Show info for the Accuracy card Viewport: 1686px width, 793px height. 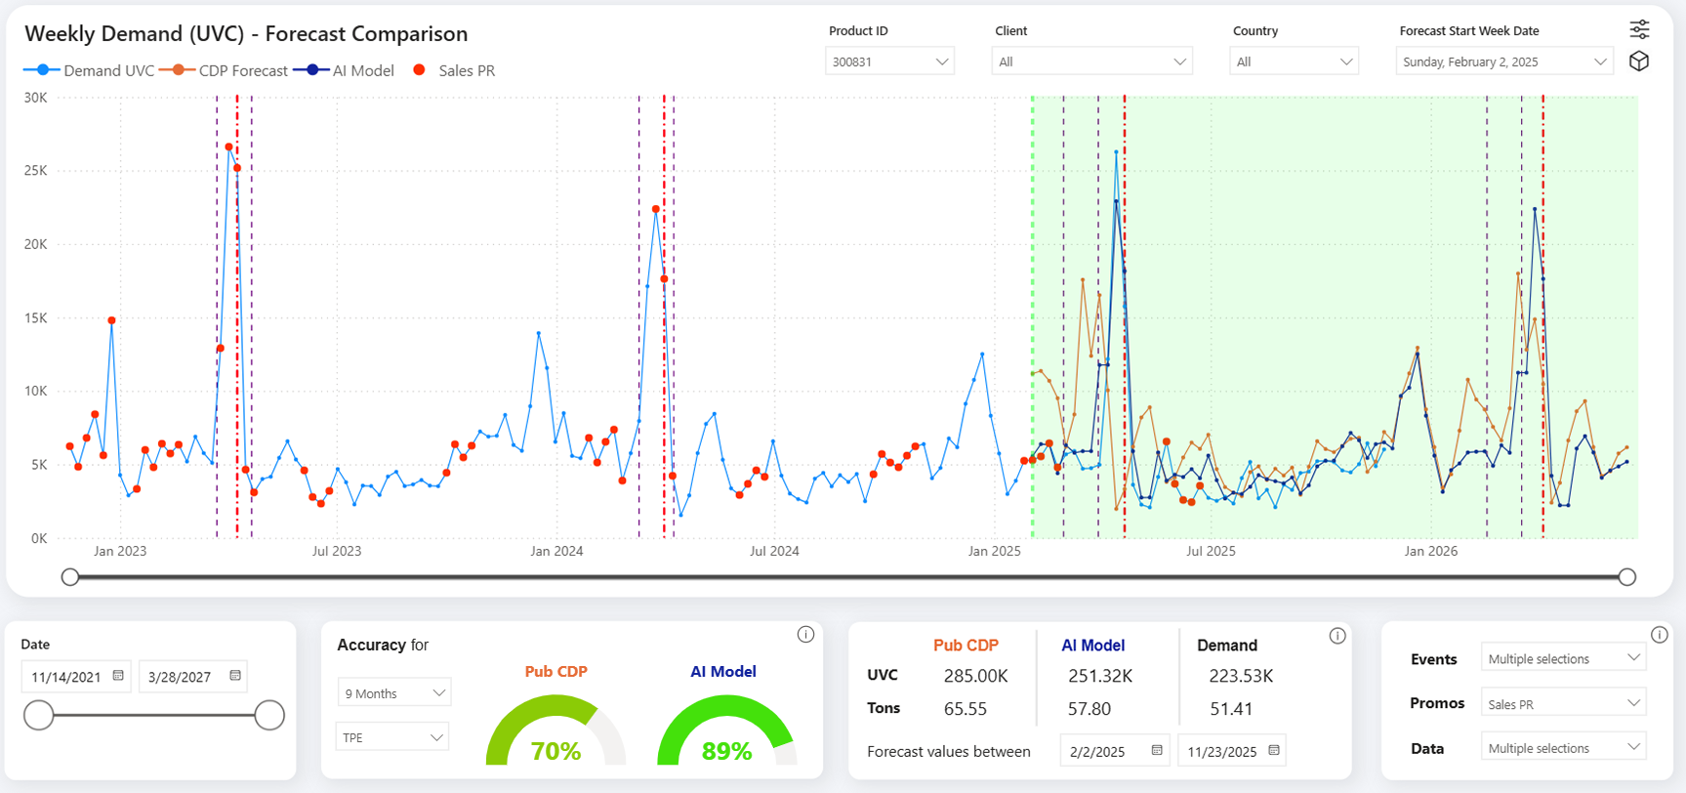tap(805, 635)
